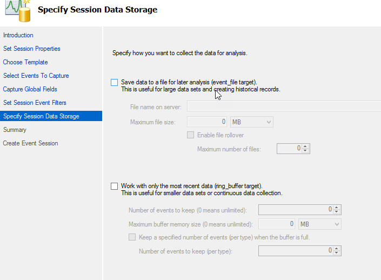Open the Maximum file size MB dropdown

click(252, 122)
